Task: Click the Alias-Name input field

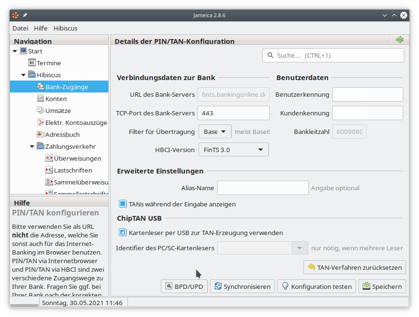Action: click(263, 188)
